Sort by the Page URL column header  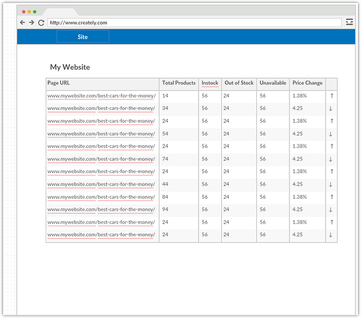tap(58, 83)
